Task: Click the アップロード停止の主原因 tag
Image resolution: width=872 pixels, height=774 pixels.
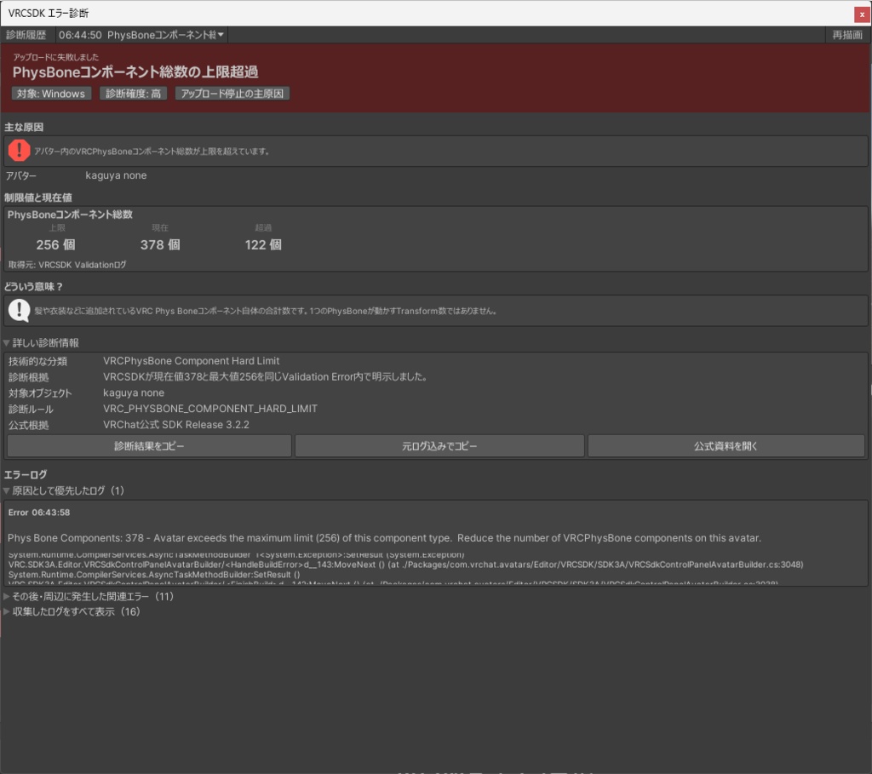Action: 232,94
